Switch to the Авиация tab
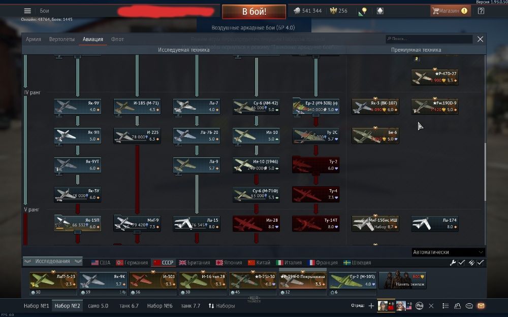The width and height of the screenshot is (508, 317). point(92,39)
